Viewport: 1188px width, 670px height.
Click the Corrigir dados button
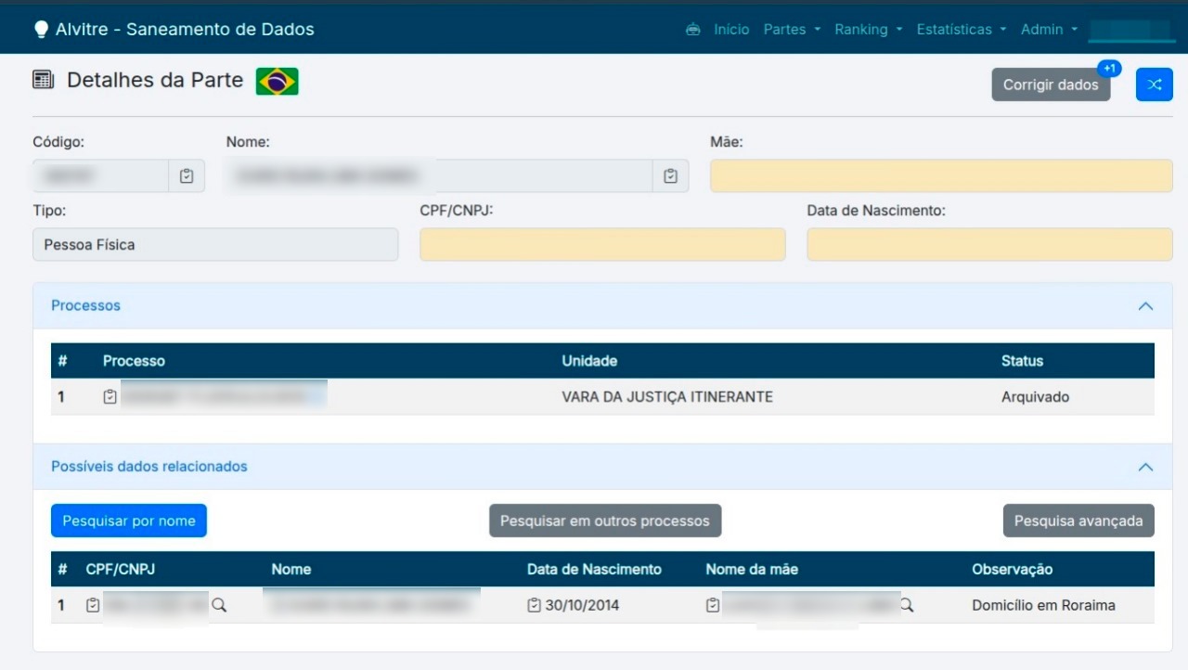(x=1051, y=84)
